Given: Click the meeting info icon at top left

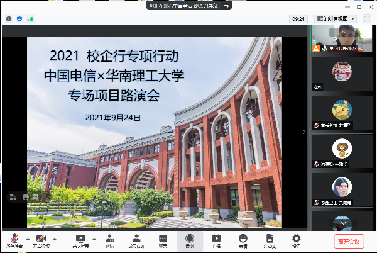Looking at the screenshot, I should click(x=9, y=19).
